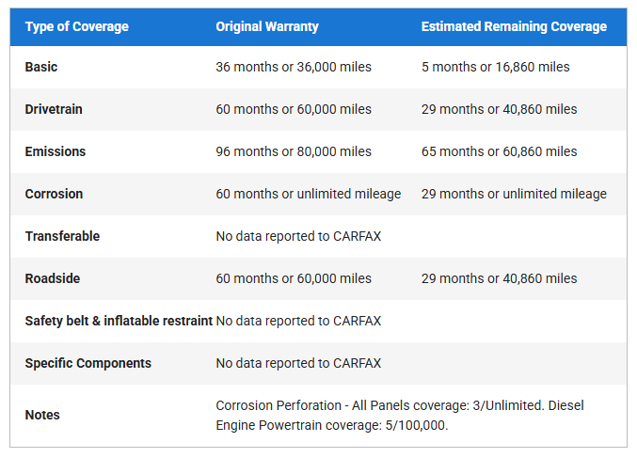This screenshot has height=458, width=637.
Task: Click the 'Transferable' row label
Action: pyautogui.click(x=62, y=236)
